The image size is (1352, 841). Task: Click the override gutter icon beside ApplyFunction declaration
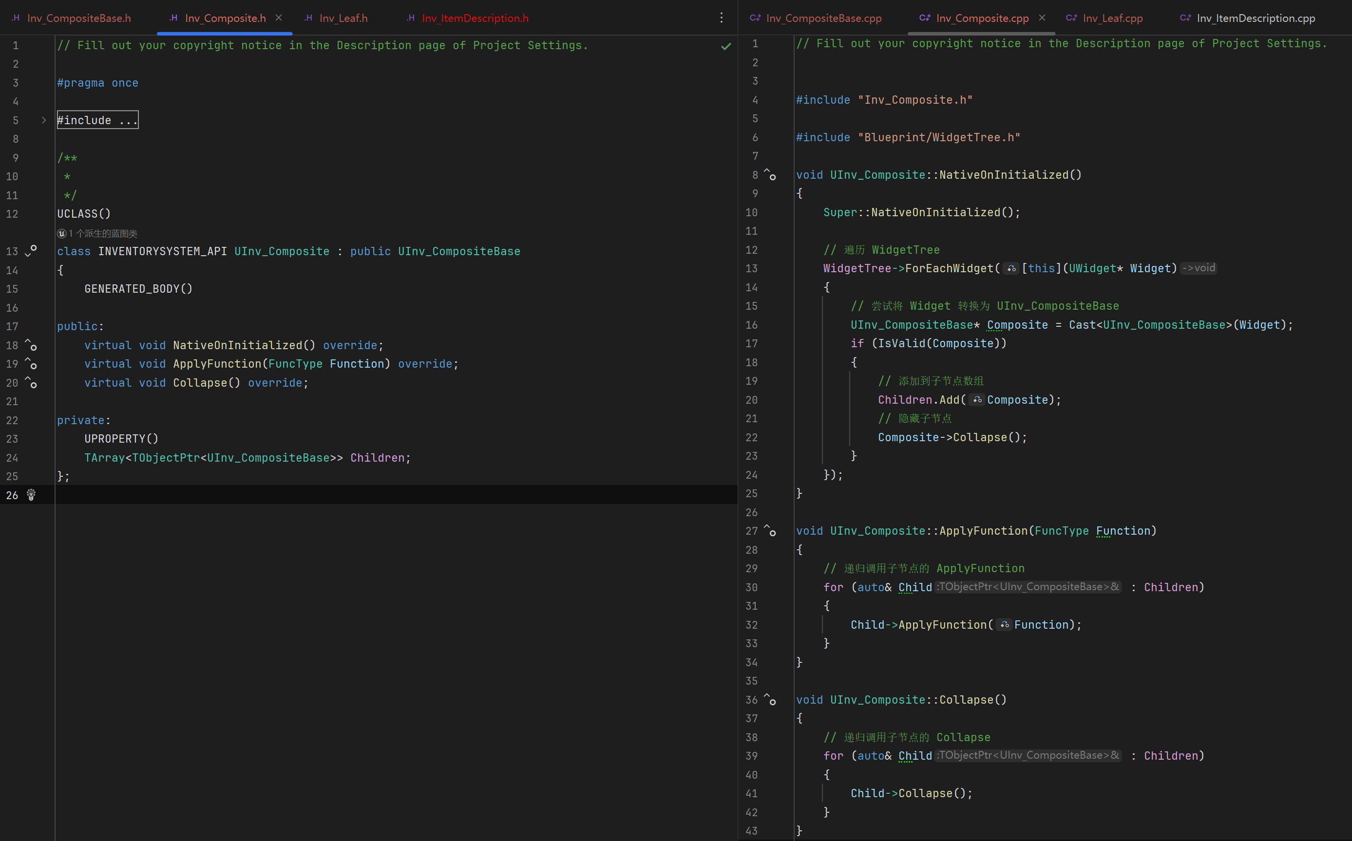[x=31, y=364]
